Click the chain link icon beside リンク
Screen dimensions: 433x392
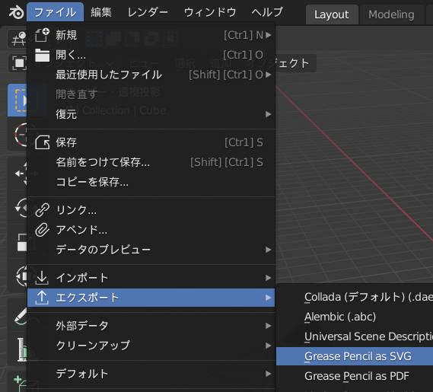(43, 210)
